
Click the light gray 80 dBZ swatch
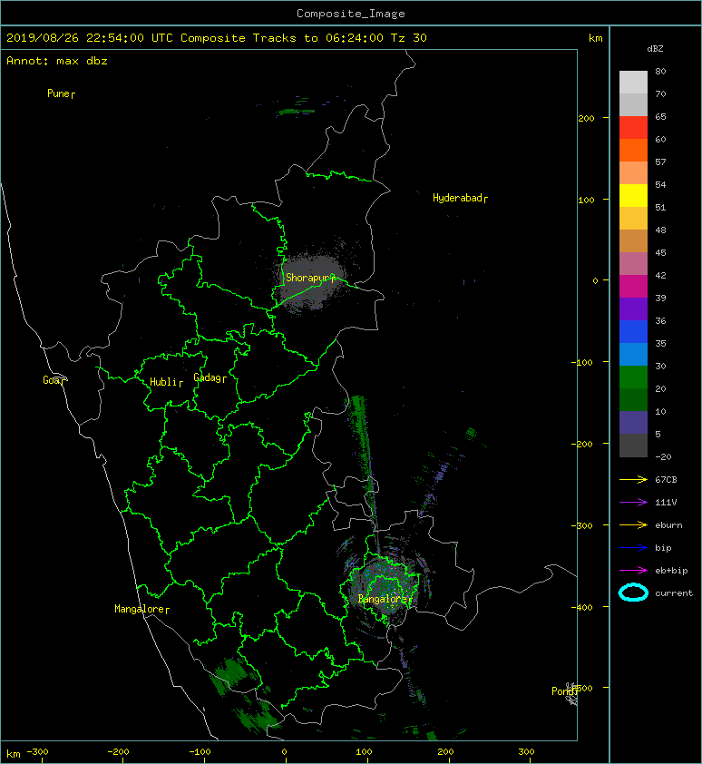(633, 82)
